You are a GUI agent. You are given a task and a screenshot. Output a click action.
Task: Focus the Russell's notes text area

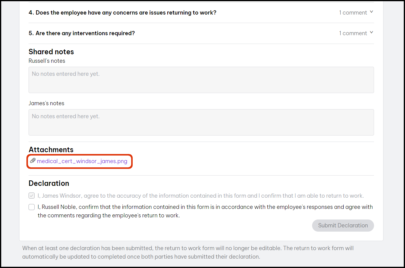click(x=201, y=80)
